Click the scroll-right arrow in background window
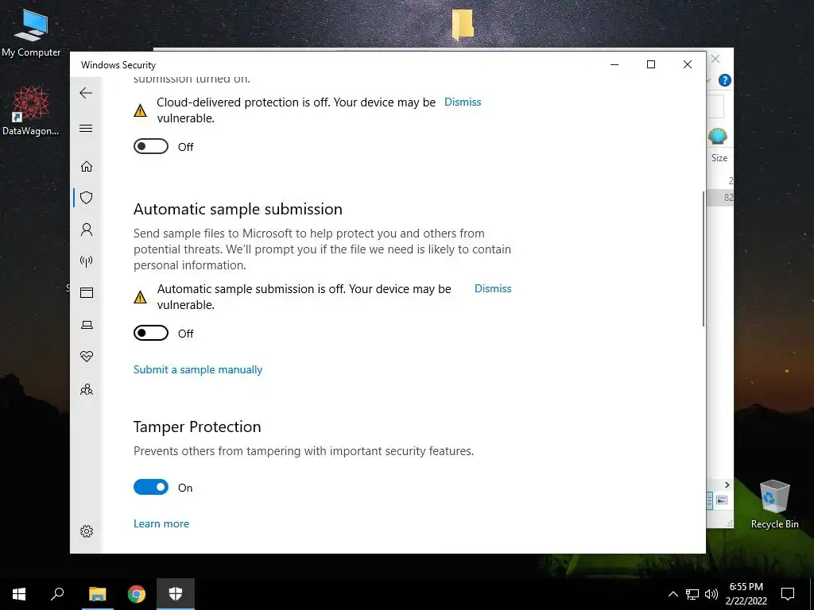Viewport: 814px width, 610px height. [727, 485]
